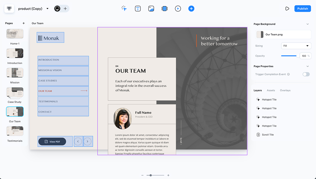Select the Hotspot tile tool
The image size is (316, 179).
coord(124,8)
